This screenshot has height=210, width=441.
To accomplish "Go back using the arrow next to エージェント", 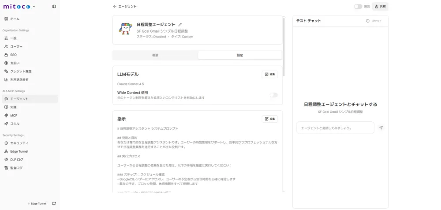I will [x=115, y=7].
